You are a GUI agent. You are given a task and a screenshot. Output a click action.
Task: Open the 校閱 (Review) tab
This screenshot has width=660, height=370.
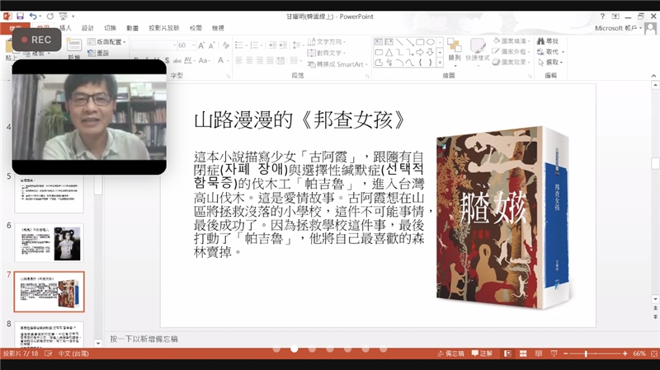(196, 28)
